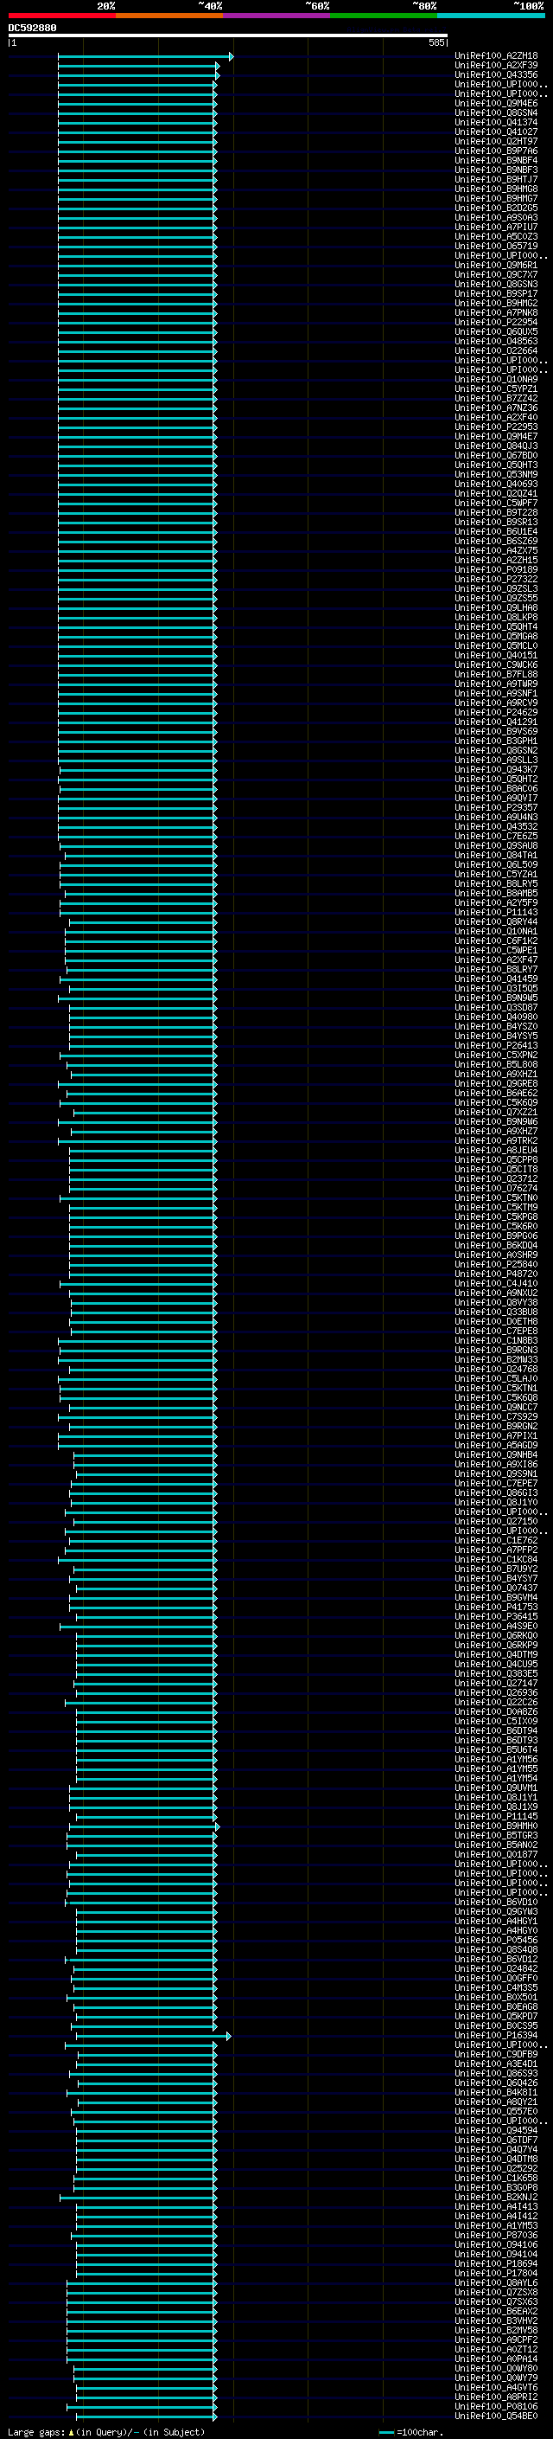The height and width of the screenshot is (2439, 553).
Task: Select hit UniRef100_Q9C7X7
Action: coord(496,274)
